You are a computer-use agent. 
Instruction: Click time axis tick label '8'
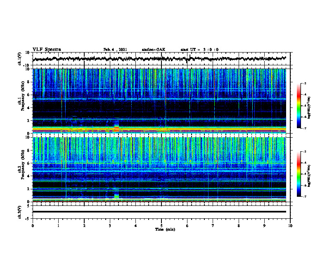(x=239, y=226)
